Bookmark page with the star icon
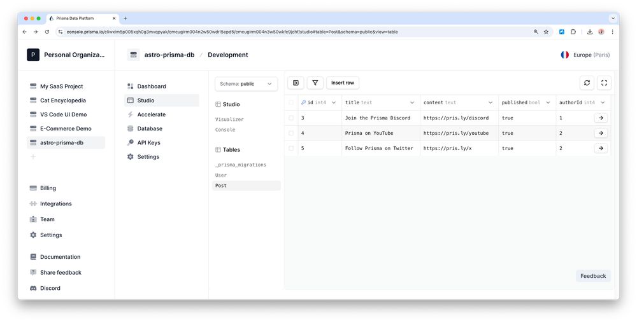This screenshot has height=323, width=637. [546, 32]
